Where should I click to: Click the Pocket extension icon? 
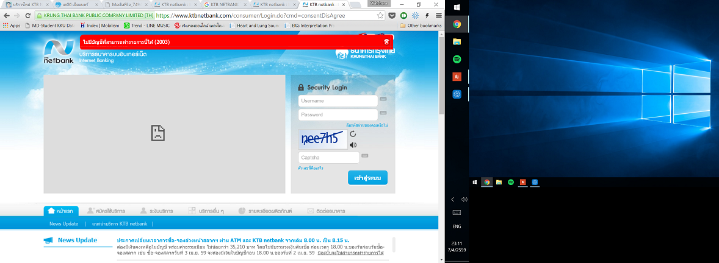[x=392, y=15]
